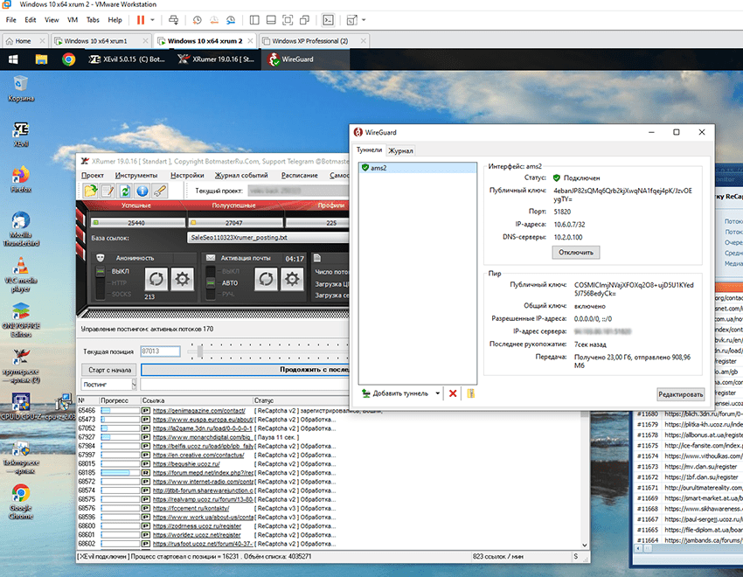The image size is (743, 577).
Task: Click the edit project notepad icon in XRumer
Action: 108,191
